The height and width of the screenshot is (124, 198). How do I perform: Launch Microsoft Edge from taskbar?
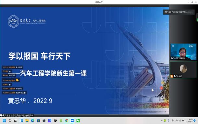click(x=32, y=121)
